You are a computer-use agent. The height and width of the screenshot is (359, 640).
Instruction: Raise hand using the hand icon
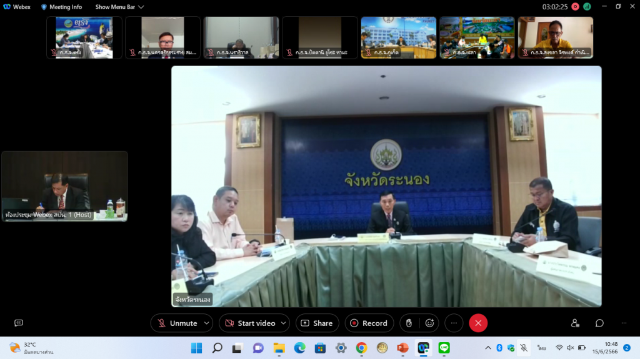coord(409,323)
